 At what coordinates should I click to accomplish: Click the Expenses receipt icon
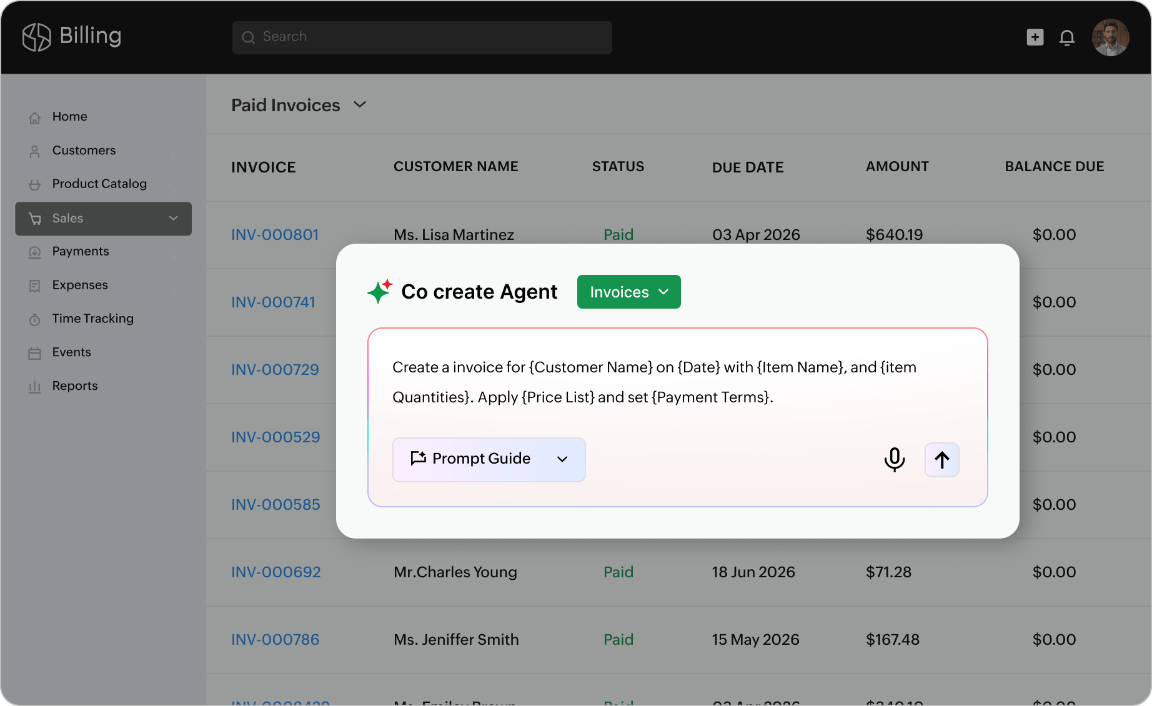[x=35, y=286]
